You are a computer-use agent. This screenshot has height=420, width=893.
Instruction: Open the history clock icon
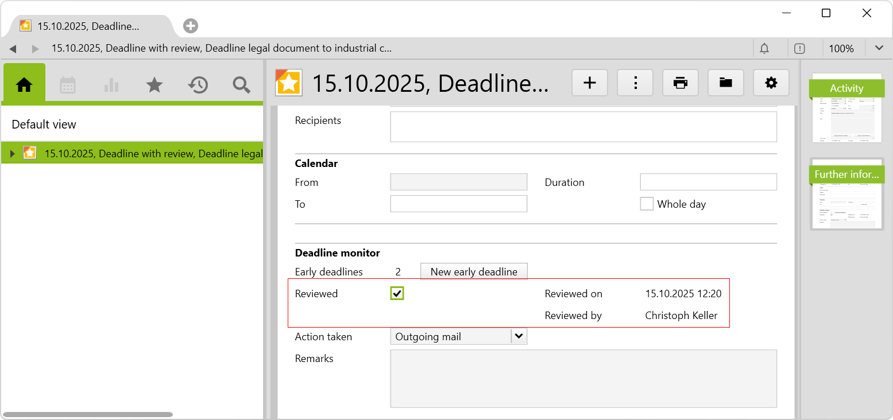(198, 85)
